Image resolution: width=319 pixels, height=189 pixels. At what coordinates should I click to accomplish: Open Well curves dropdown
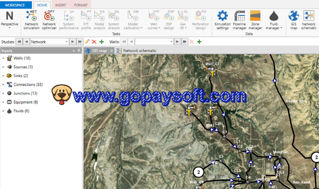pos(154,20)
